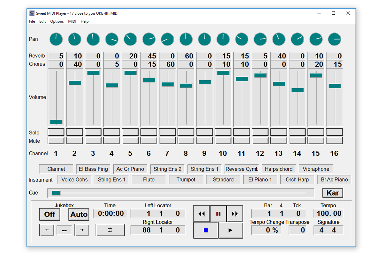Go to previous jukebox song arrow

[x=47, y=230]
